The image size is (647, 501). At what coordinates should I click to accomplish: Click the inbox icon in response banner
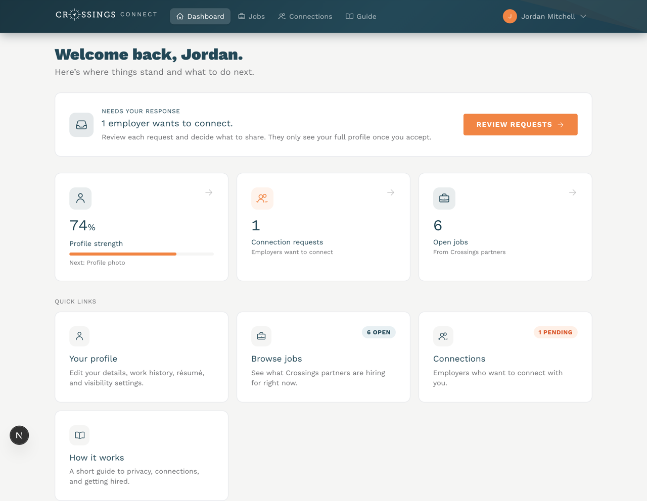(x=81, y=125)
